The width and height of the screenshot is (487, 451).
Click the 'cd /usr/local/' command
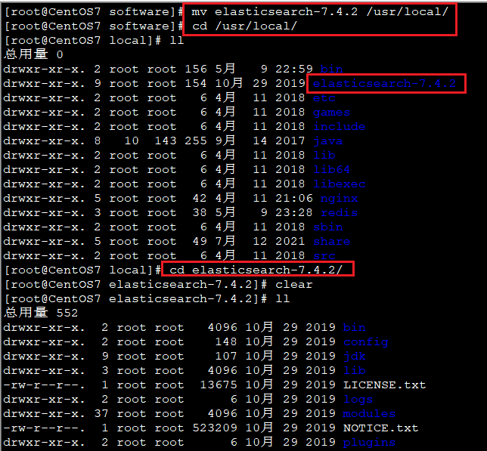[244, 26]
